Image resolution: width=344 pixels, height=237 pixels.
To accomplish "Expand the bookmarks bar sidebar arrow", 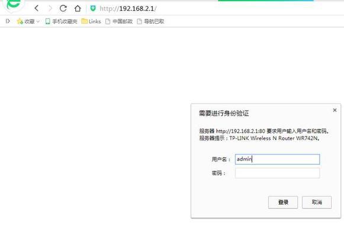I will pyautogui.click(x=8, y=21).
